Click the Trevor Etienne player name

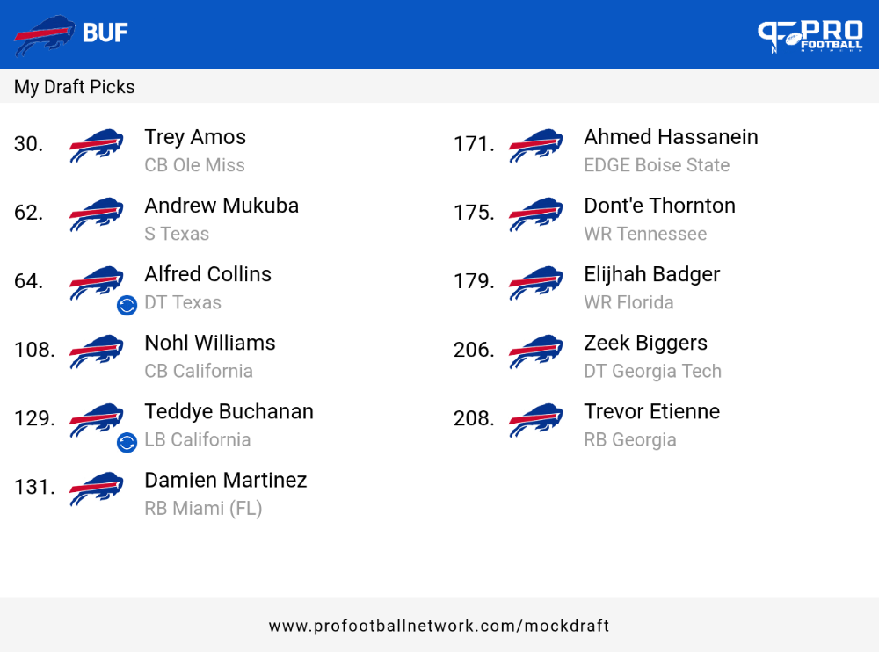point(652,412)
